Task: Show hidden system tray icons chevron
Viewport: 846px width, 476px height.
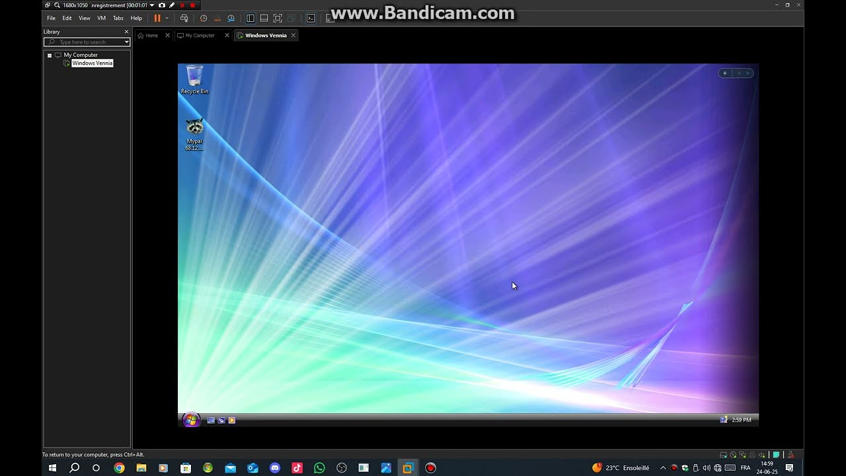Action: coord(663,468)
